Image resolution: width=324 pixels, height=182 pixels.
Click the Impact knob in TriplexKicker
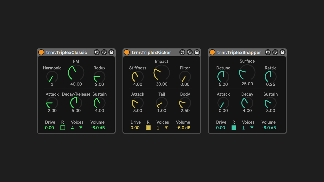click(162, 73)
